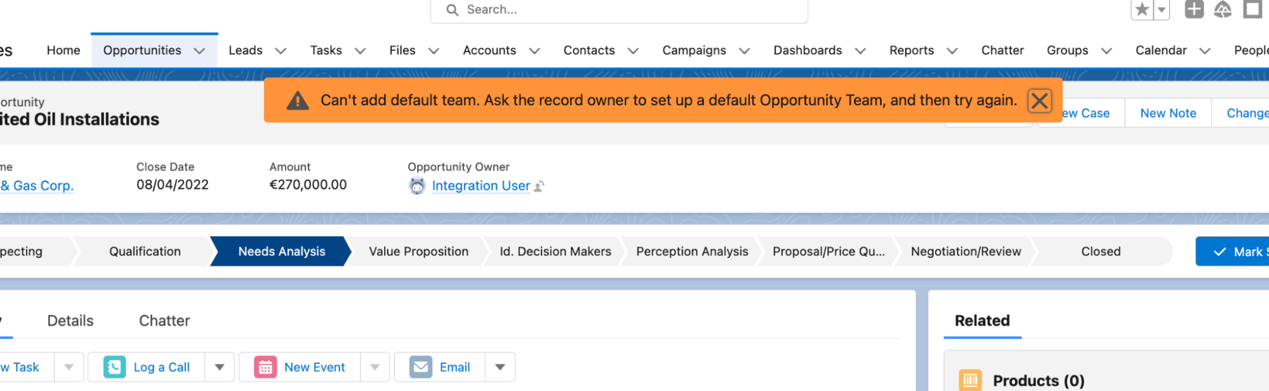Expand the Dashboards tab dropdown chevron
Viewport: 1269px width, 391px height.
(x=860, y=51)
